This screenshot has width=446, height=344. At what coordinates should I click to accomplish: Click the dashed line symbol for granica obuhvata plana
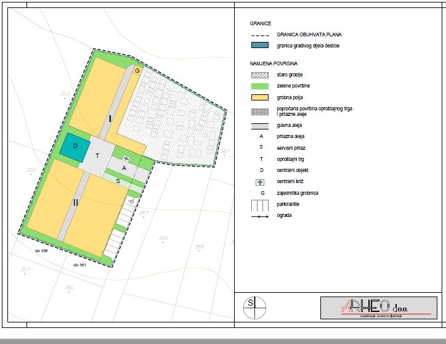point(260,35)
